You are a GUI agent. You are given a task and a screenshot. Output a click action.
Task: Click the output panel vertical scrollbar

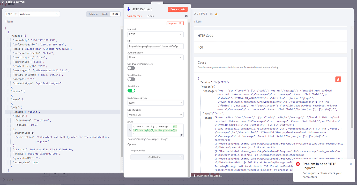tap(352, 88)
